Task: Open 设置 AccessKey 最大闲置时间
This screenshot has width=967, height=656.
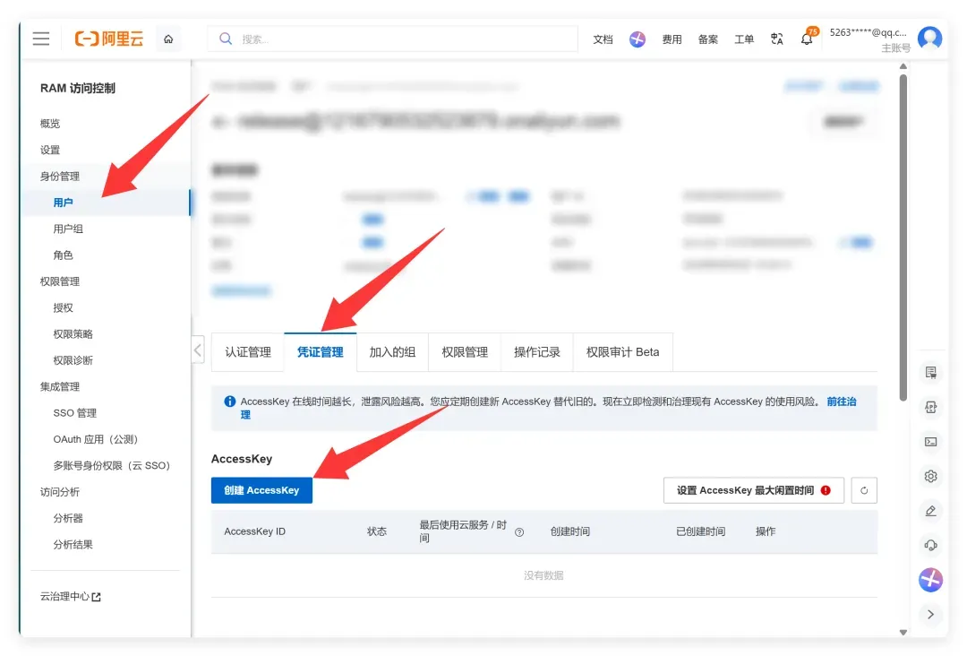Action: [x=754, y=490]
